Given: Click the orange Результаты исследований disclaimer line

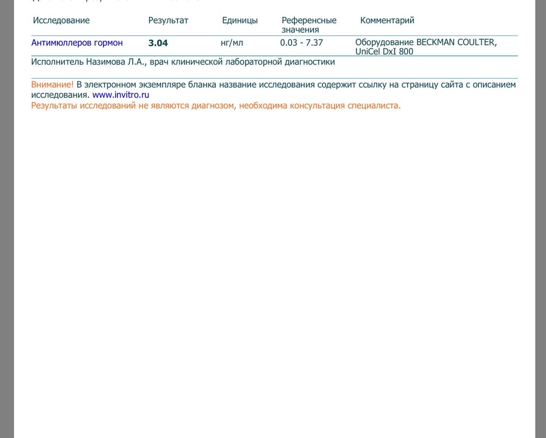Looking at the screenshot, I should click(216, 105).
